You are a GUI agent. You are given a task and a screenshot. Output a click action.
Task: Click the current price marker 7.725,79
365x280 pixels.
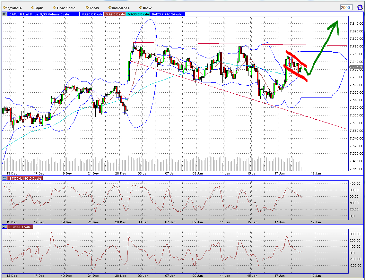356,67
